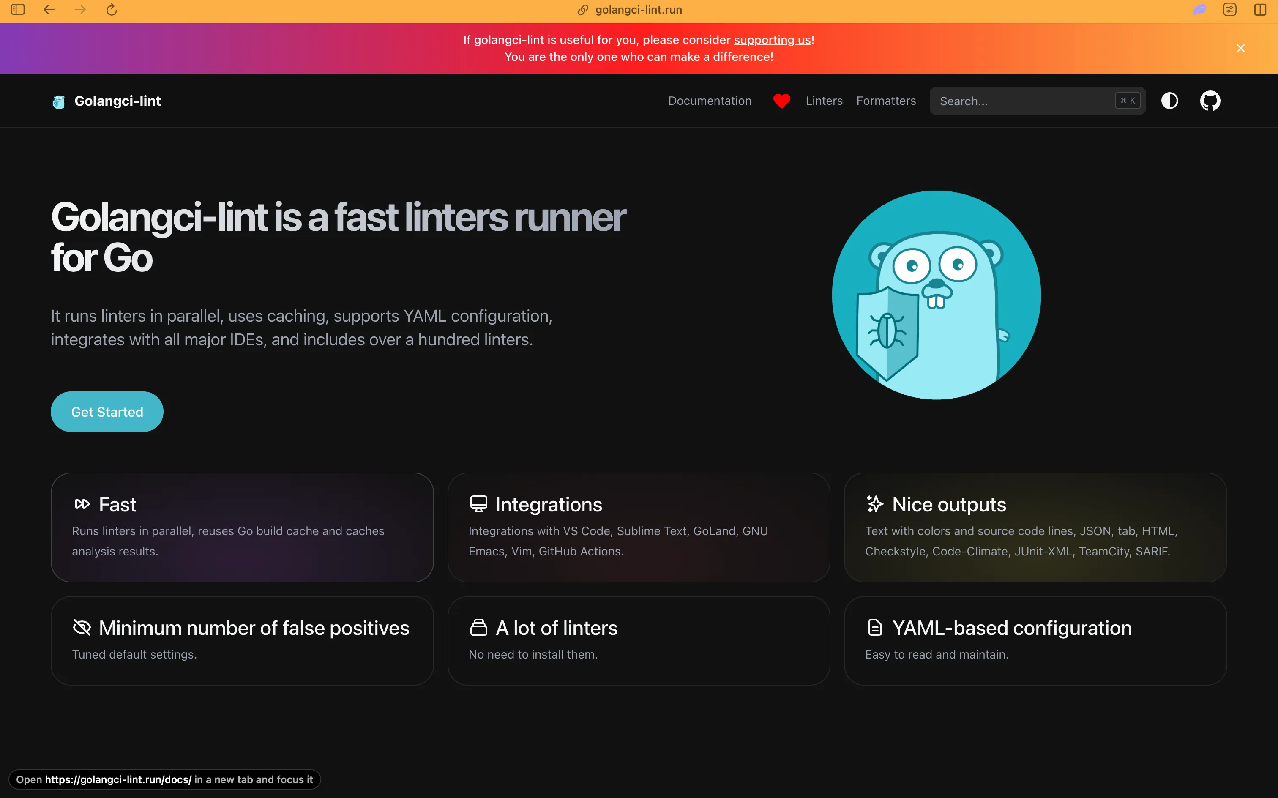The image size is (1278, 798).
Task: Click the crossed-eye icon for false positives
Action: [82, 628]
